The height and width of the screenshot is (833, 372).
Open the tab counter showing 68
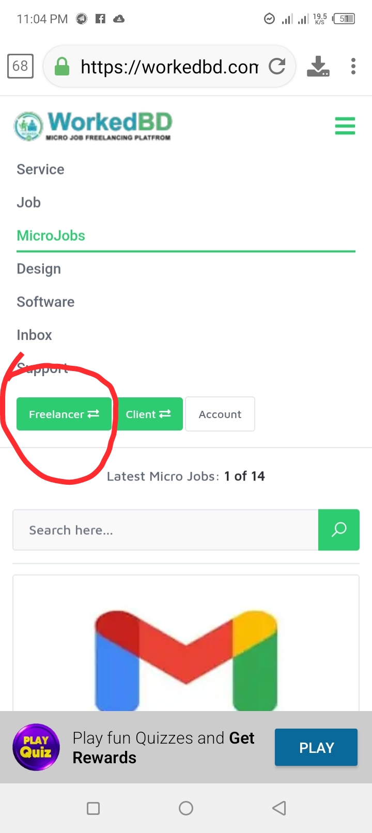coord(20,66)
